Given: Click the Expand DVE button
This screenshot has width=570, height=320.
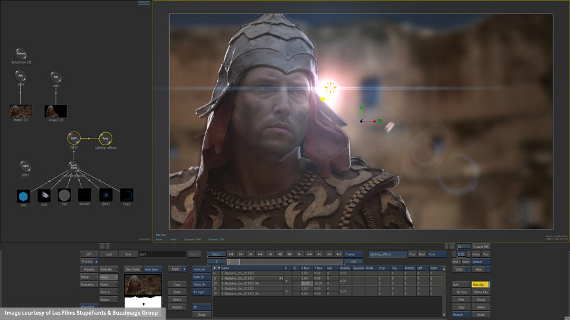Looking at the screenshot, I should coord(480,247).
